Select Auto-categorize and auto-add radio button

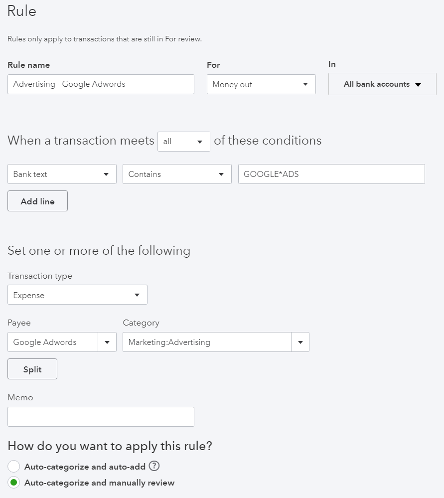pyautogui.click(x=13, y=467)
